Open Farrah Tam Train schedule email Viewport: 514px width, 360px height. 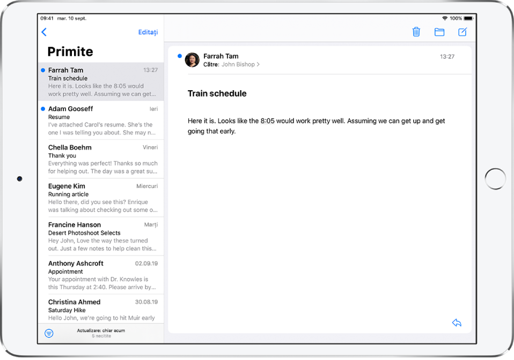pos(101,82)
